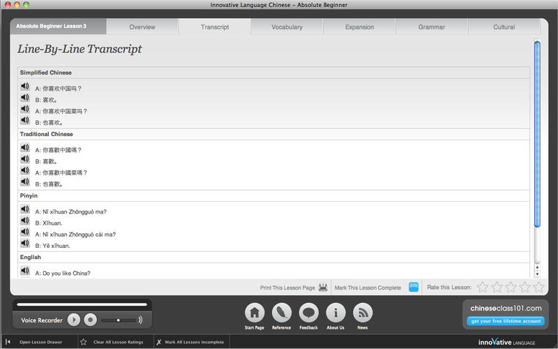Play audio for Traditional line '你喜歡中國菜嗎？'
Viewport: 558px width, 349px height.
coord(25,170)
